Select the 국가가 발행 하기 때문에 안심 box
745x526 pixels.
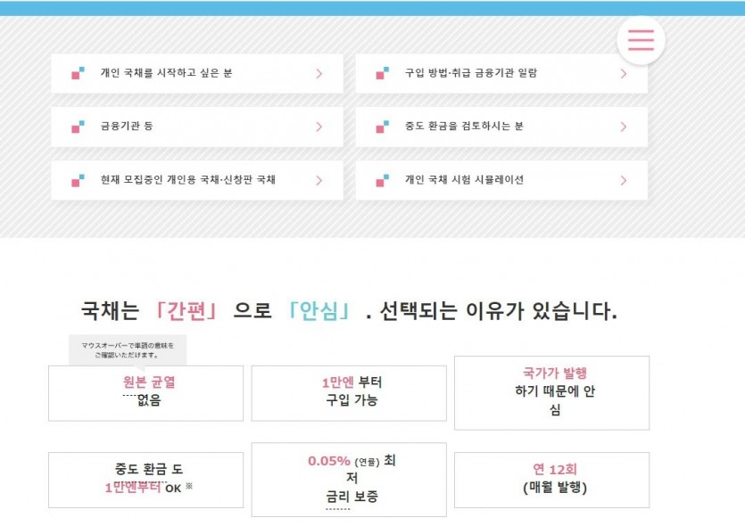pyautogui.click(x=551, y=393)
